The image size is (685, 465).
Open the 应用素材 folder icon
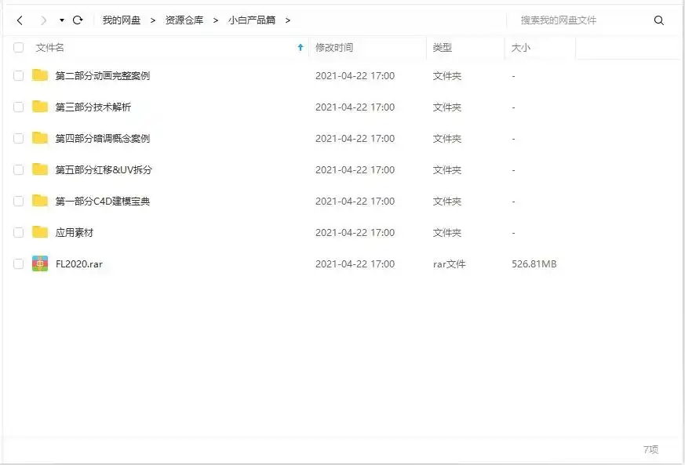point(38,232)
